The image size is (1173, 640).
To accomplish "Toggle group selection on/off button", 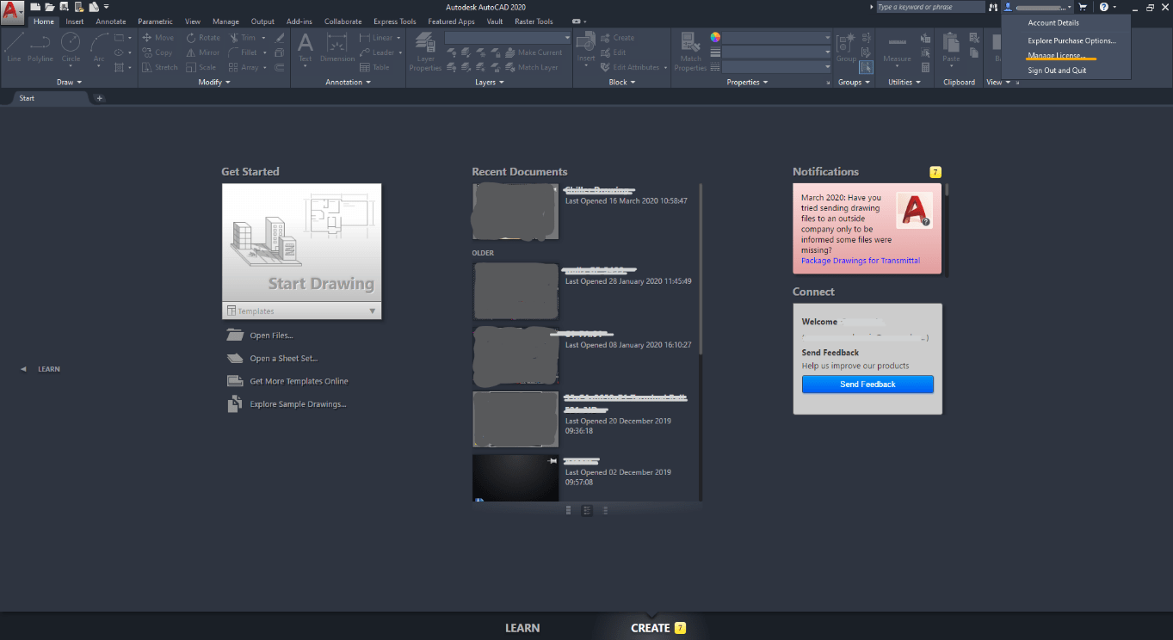I will coord(867,67).
